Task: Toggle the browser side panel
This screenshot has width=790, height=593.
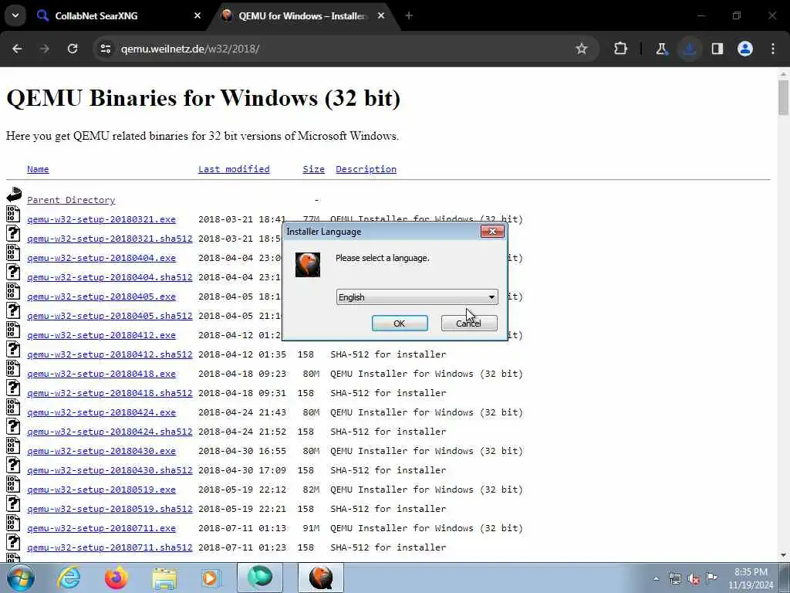Action: point(717,49)
